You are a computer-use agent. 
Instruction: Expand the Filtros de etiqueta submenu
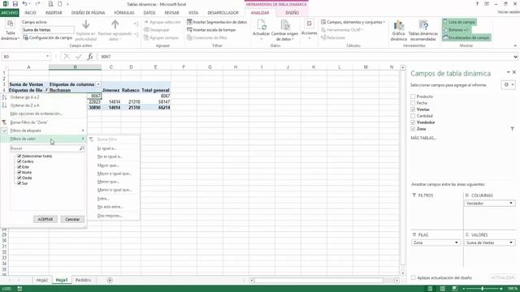[43, 131]
